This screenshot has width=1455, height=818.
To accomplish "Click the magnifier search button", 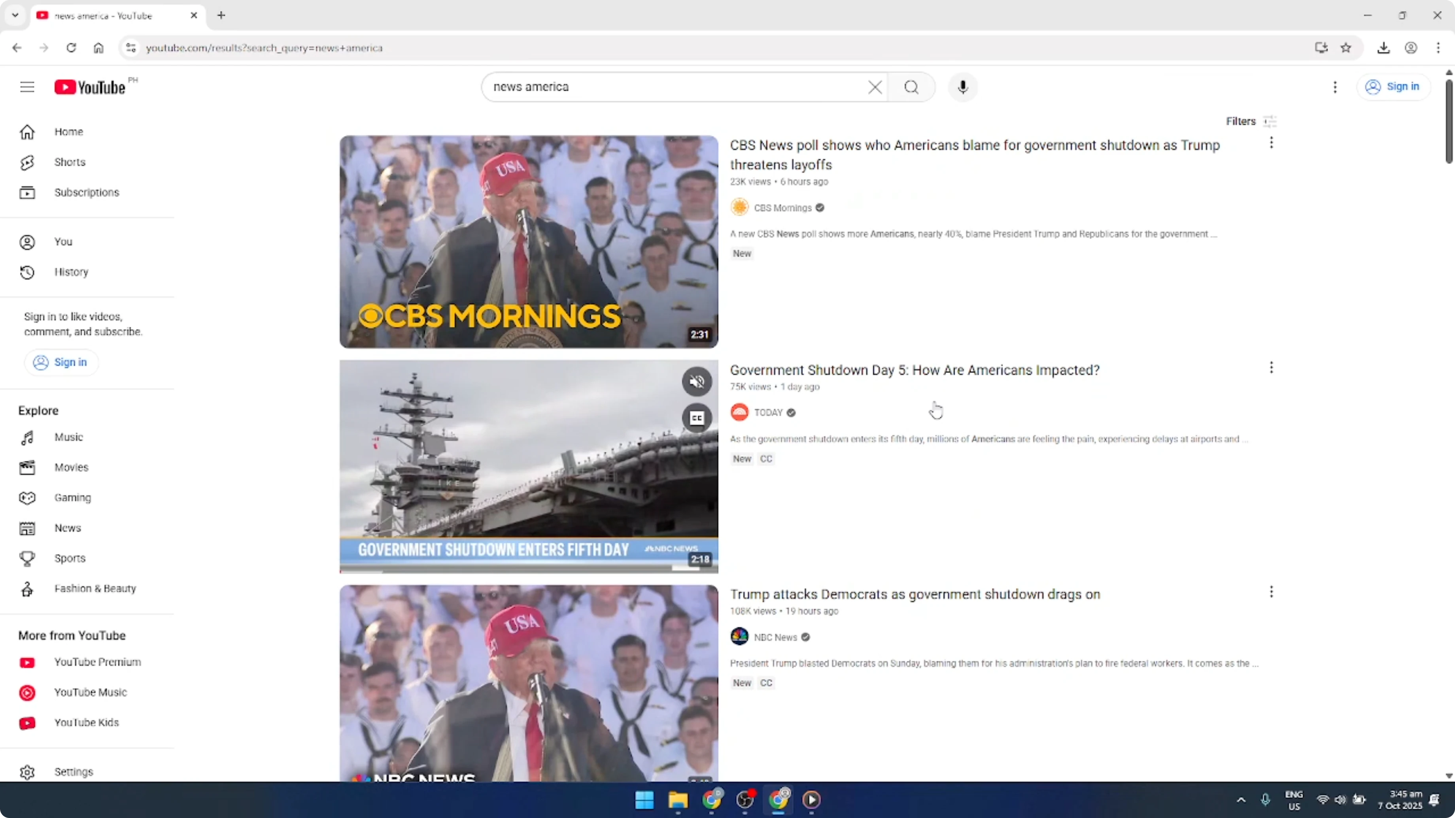I will [x=911, y=87].
